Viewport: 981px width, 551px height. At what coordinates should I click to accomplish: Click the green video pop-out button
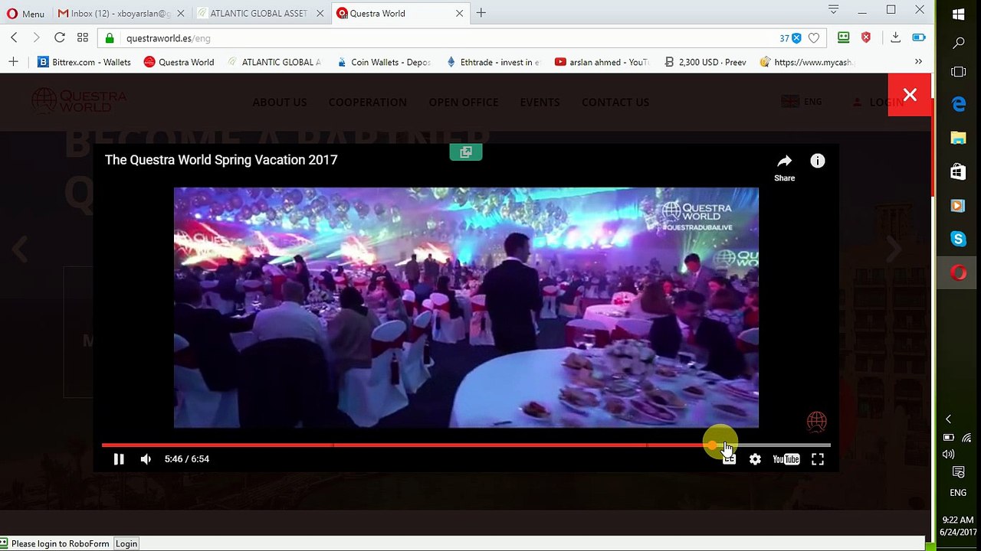465,152
